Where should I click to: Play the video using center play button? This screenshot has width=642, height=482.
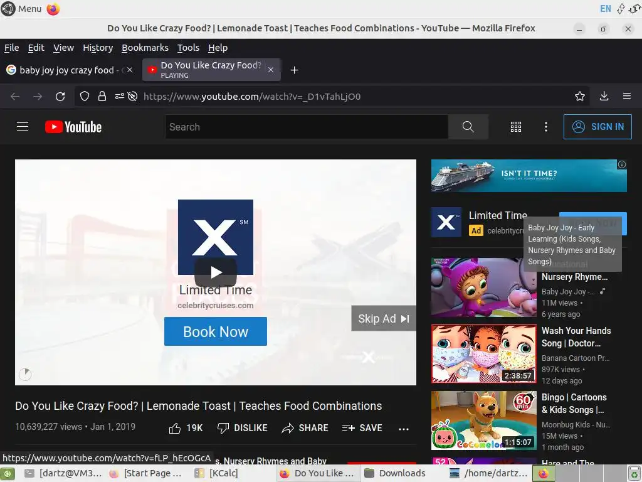point(216,272)
